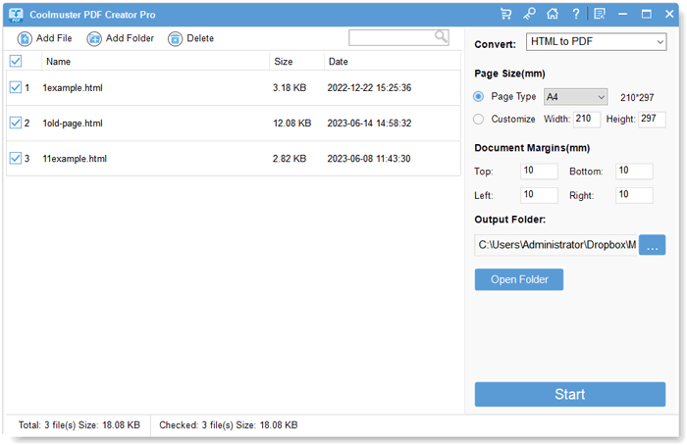Close the PDF Creator Pro window
This screenshot has width=687, height=445.
(669, 14)
